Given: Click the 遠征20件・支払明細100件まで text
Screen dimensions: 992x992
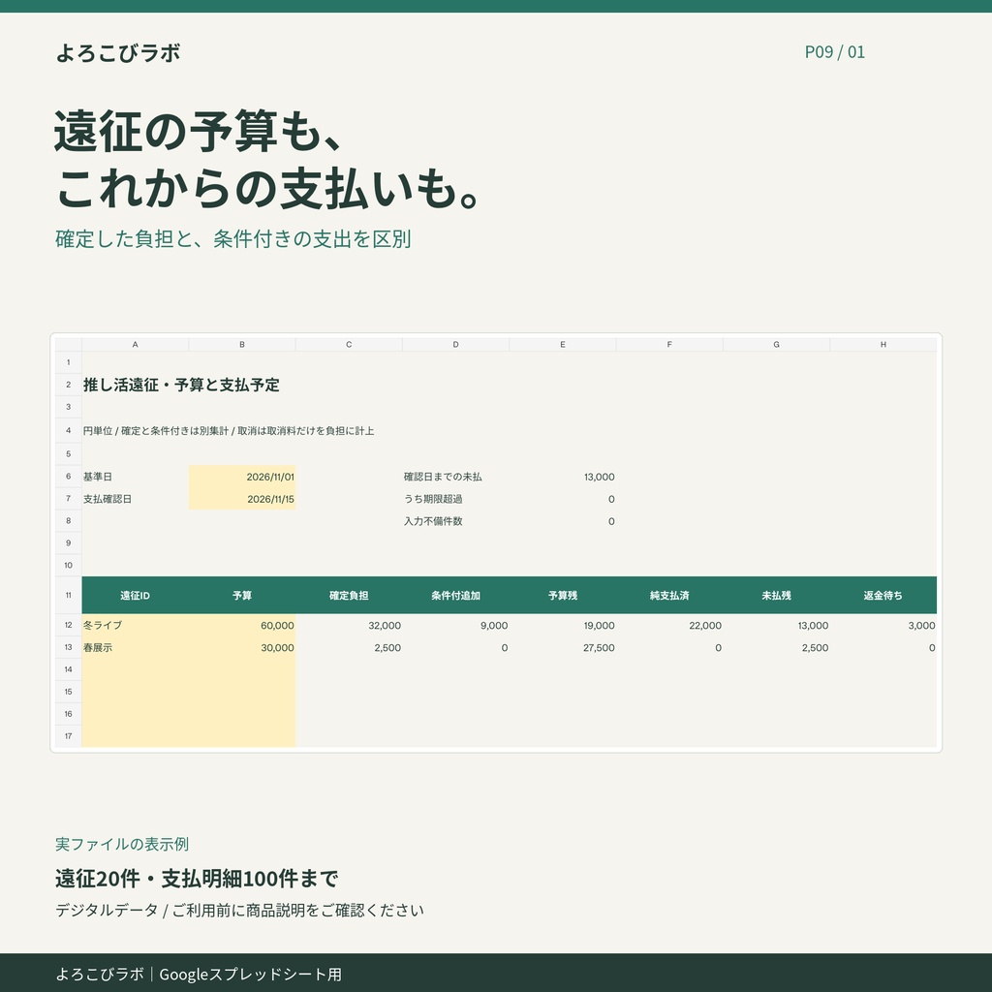Looking at the screenshot, I should [x=196, y=878].
